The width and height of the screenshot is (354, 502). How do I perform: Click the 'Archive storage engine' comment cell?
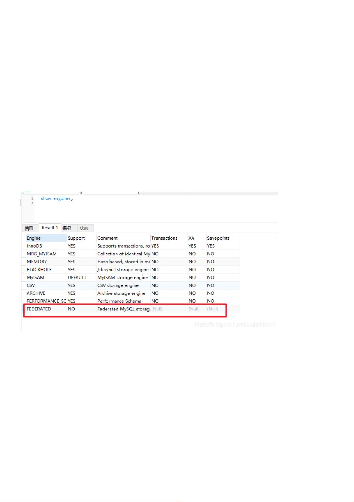pyautogui.click(x=123, y=293)
